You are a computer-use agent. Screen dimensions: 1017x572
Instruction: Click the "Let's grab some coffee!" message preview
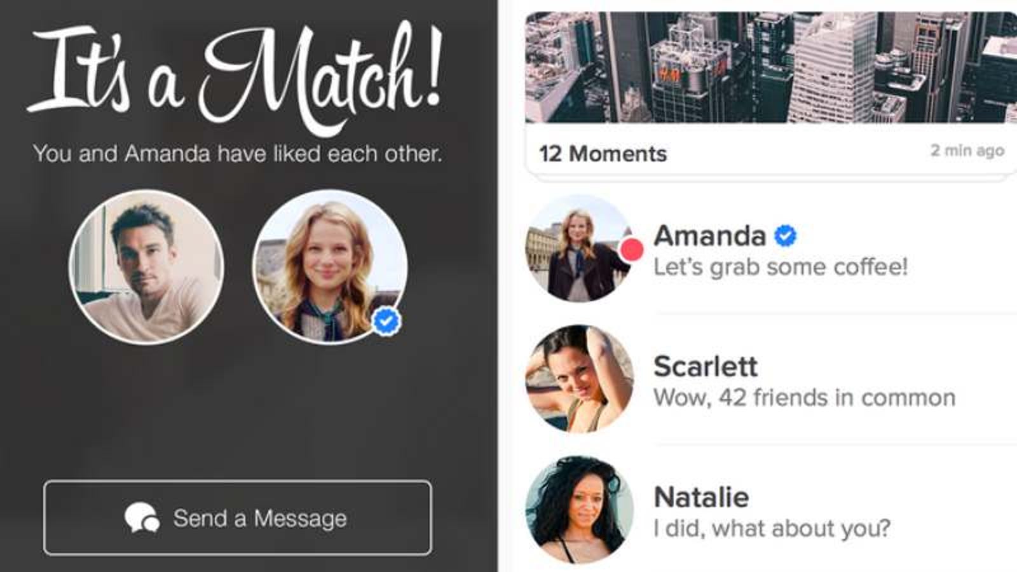click(781, 267)
